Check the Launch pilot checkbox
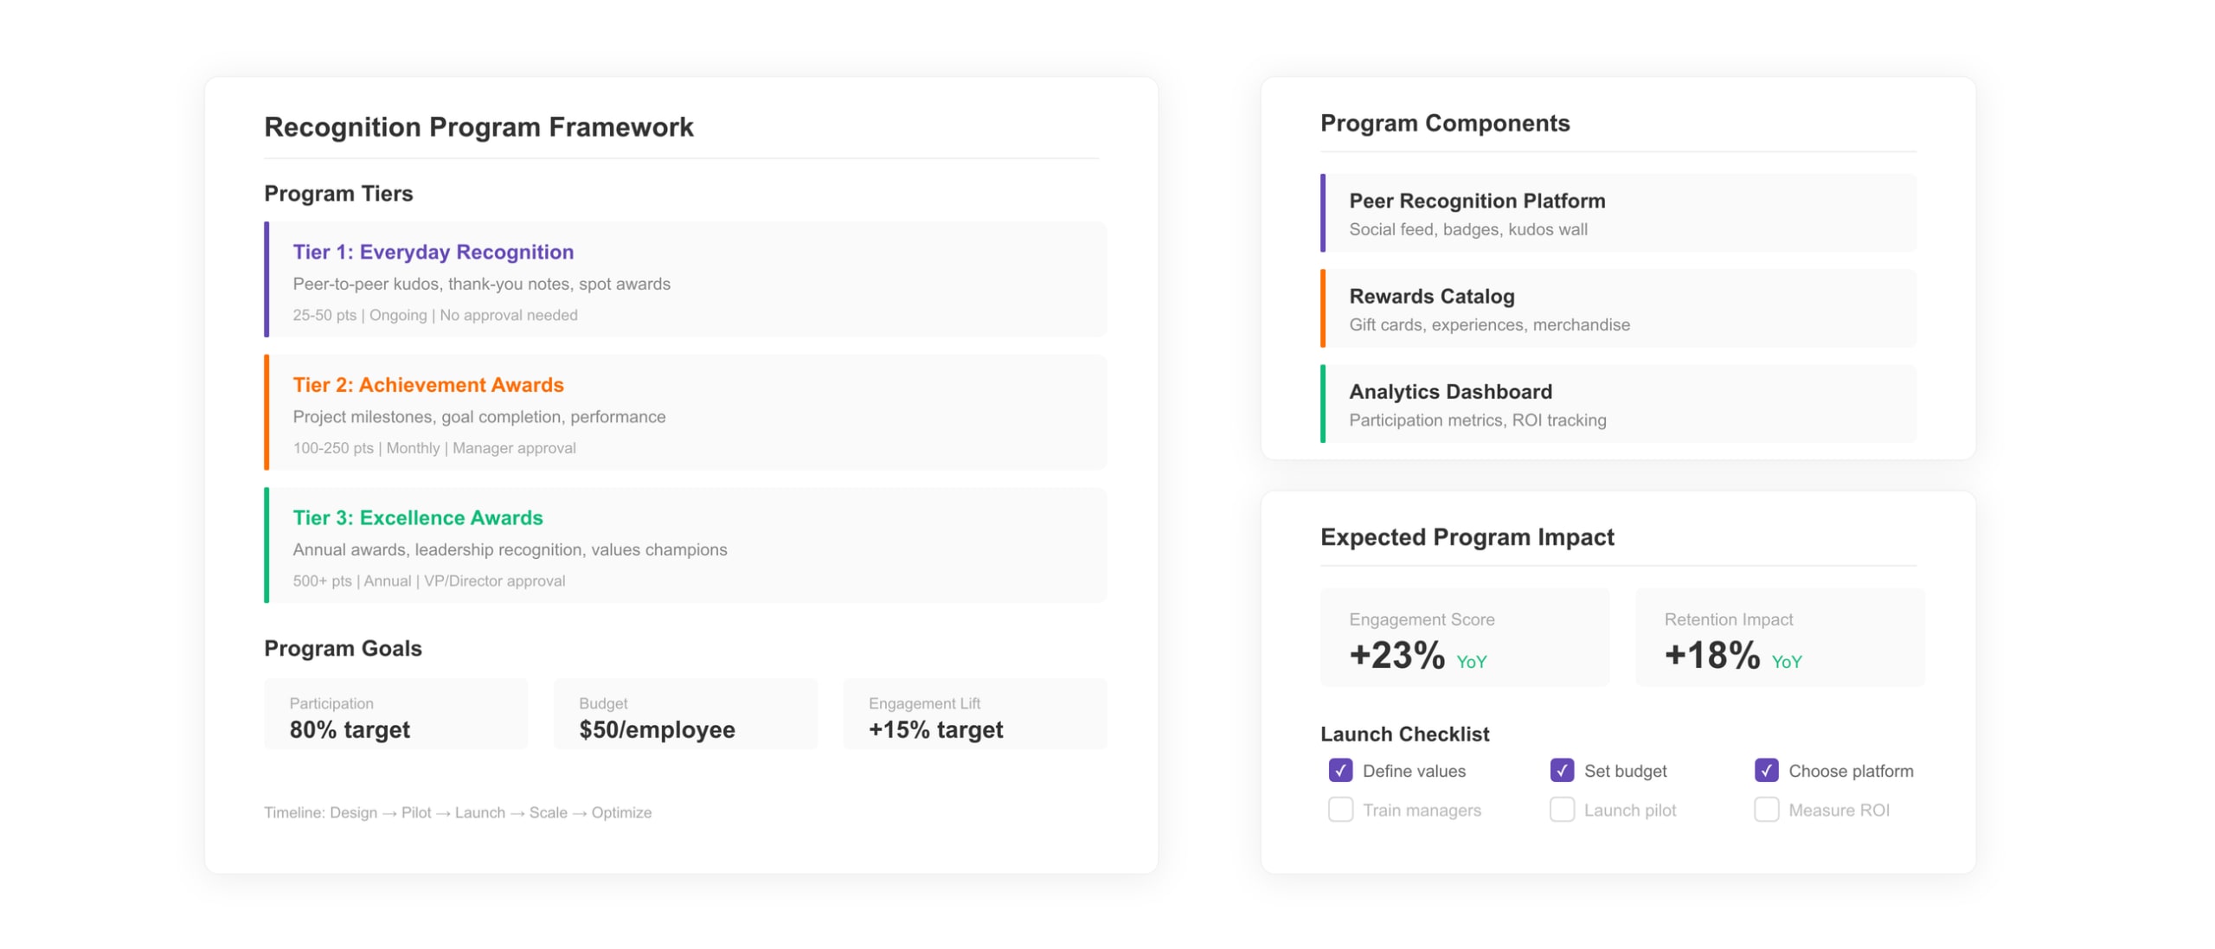2215x949 pixels. coord(1562,810)
